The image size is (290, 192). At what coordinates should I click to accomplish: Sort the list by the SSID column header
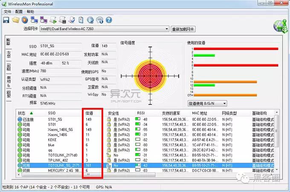(x=52, y=113)
